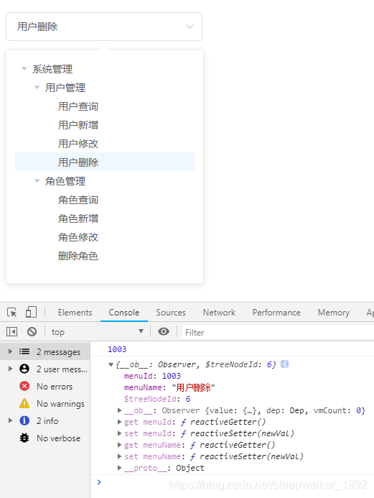Collapse the 用户管理 tree node
Screen dimensions: 374x498
pos(37,88)
